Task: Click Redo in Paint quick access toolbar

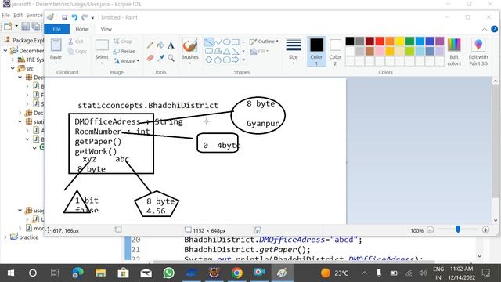Action: click(85, 17)
